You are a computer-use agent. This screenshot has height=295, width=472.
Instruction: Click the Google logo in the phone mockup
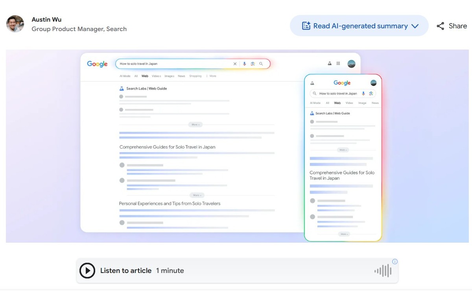(x=342, y=83)
